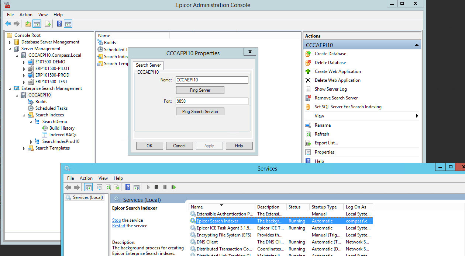465x256 pixels.
Task: Select Epicor ICE Task Agent service row
Action: 281,228
